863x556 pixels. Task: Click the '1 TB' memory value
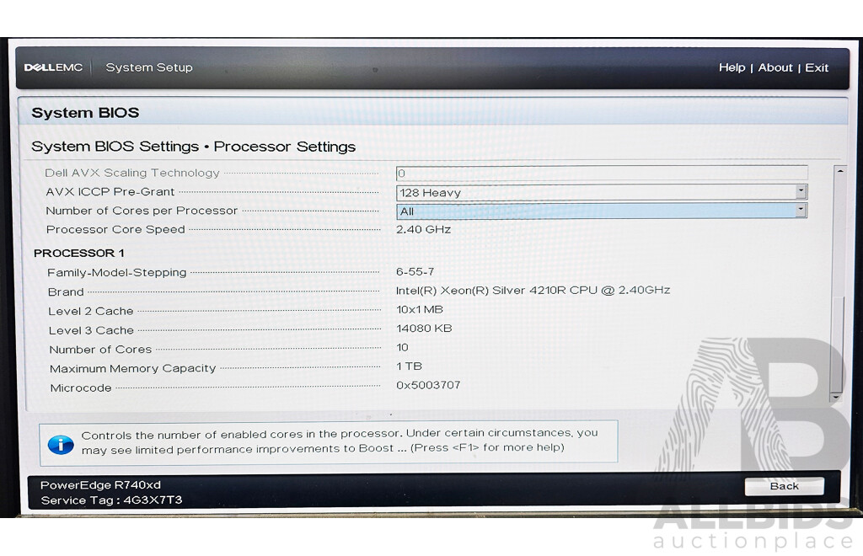click(409, 366)
